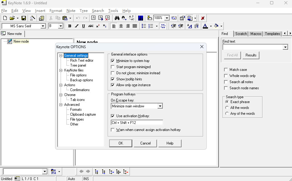292x181 pixels.
Task: Apply underline with the U icon
Action: click(83, 26)
